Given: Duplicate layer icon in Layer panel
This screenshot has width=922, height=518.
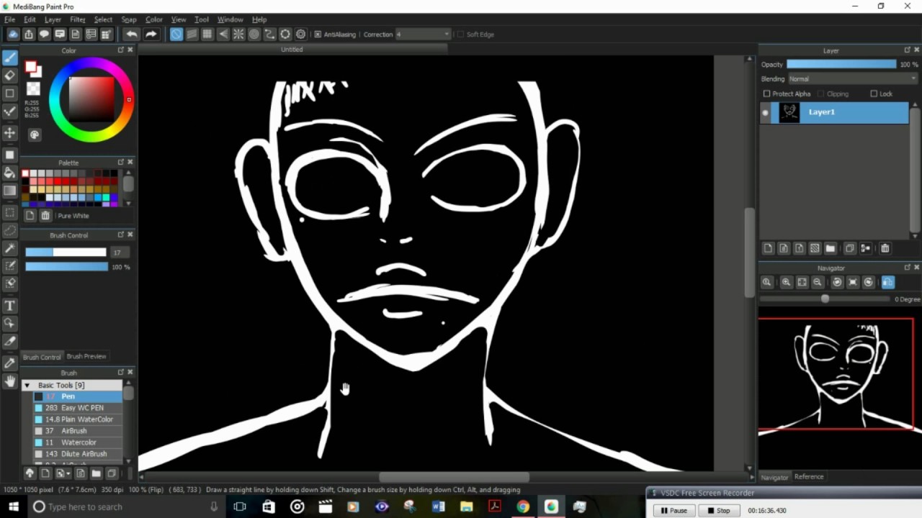Looking at the screenshot, I should pos(850,248).
